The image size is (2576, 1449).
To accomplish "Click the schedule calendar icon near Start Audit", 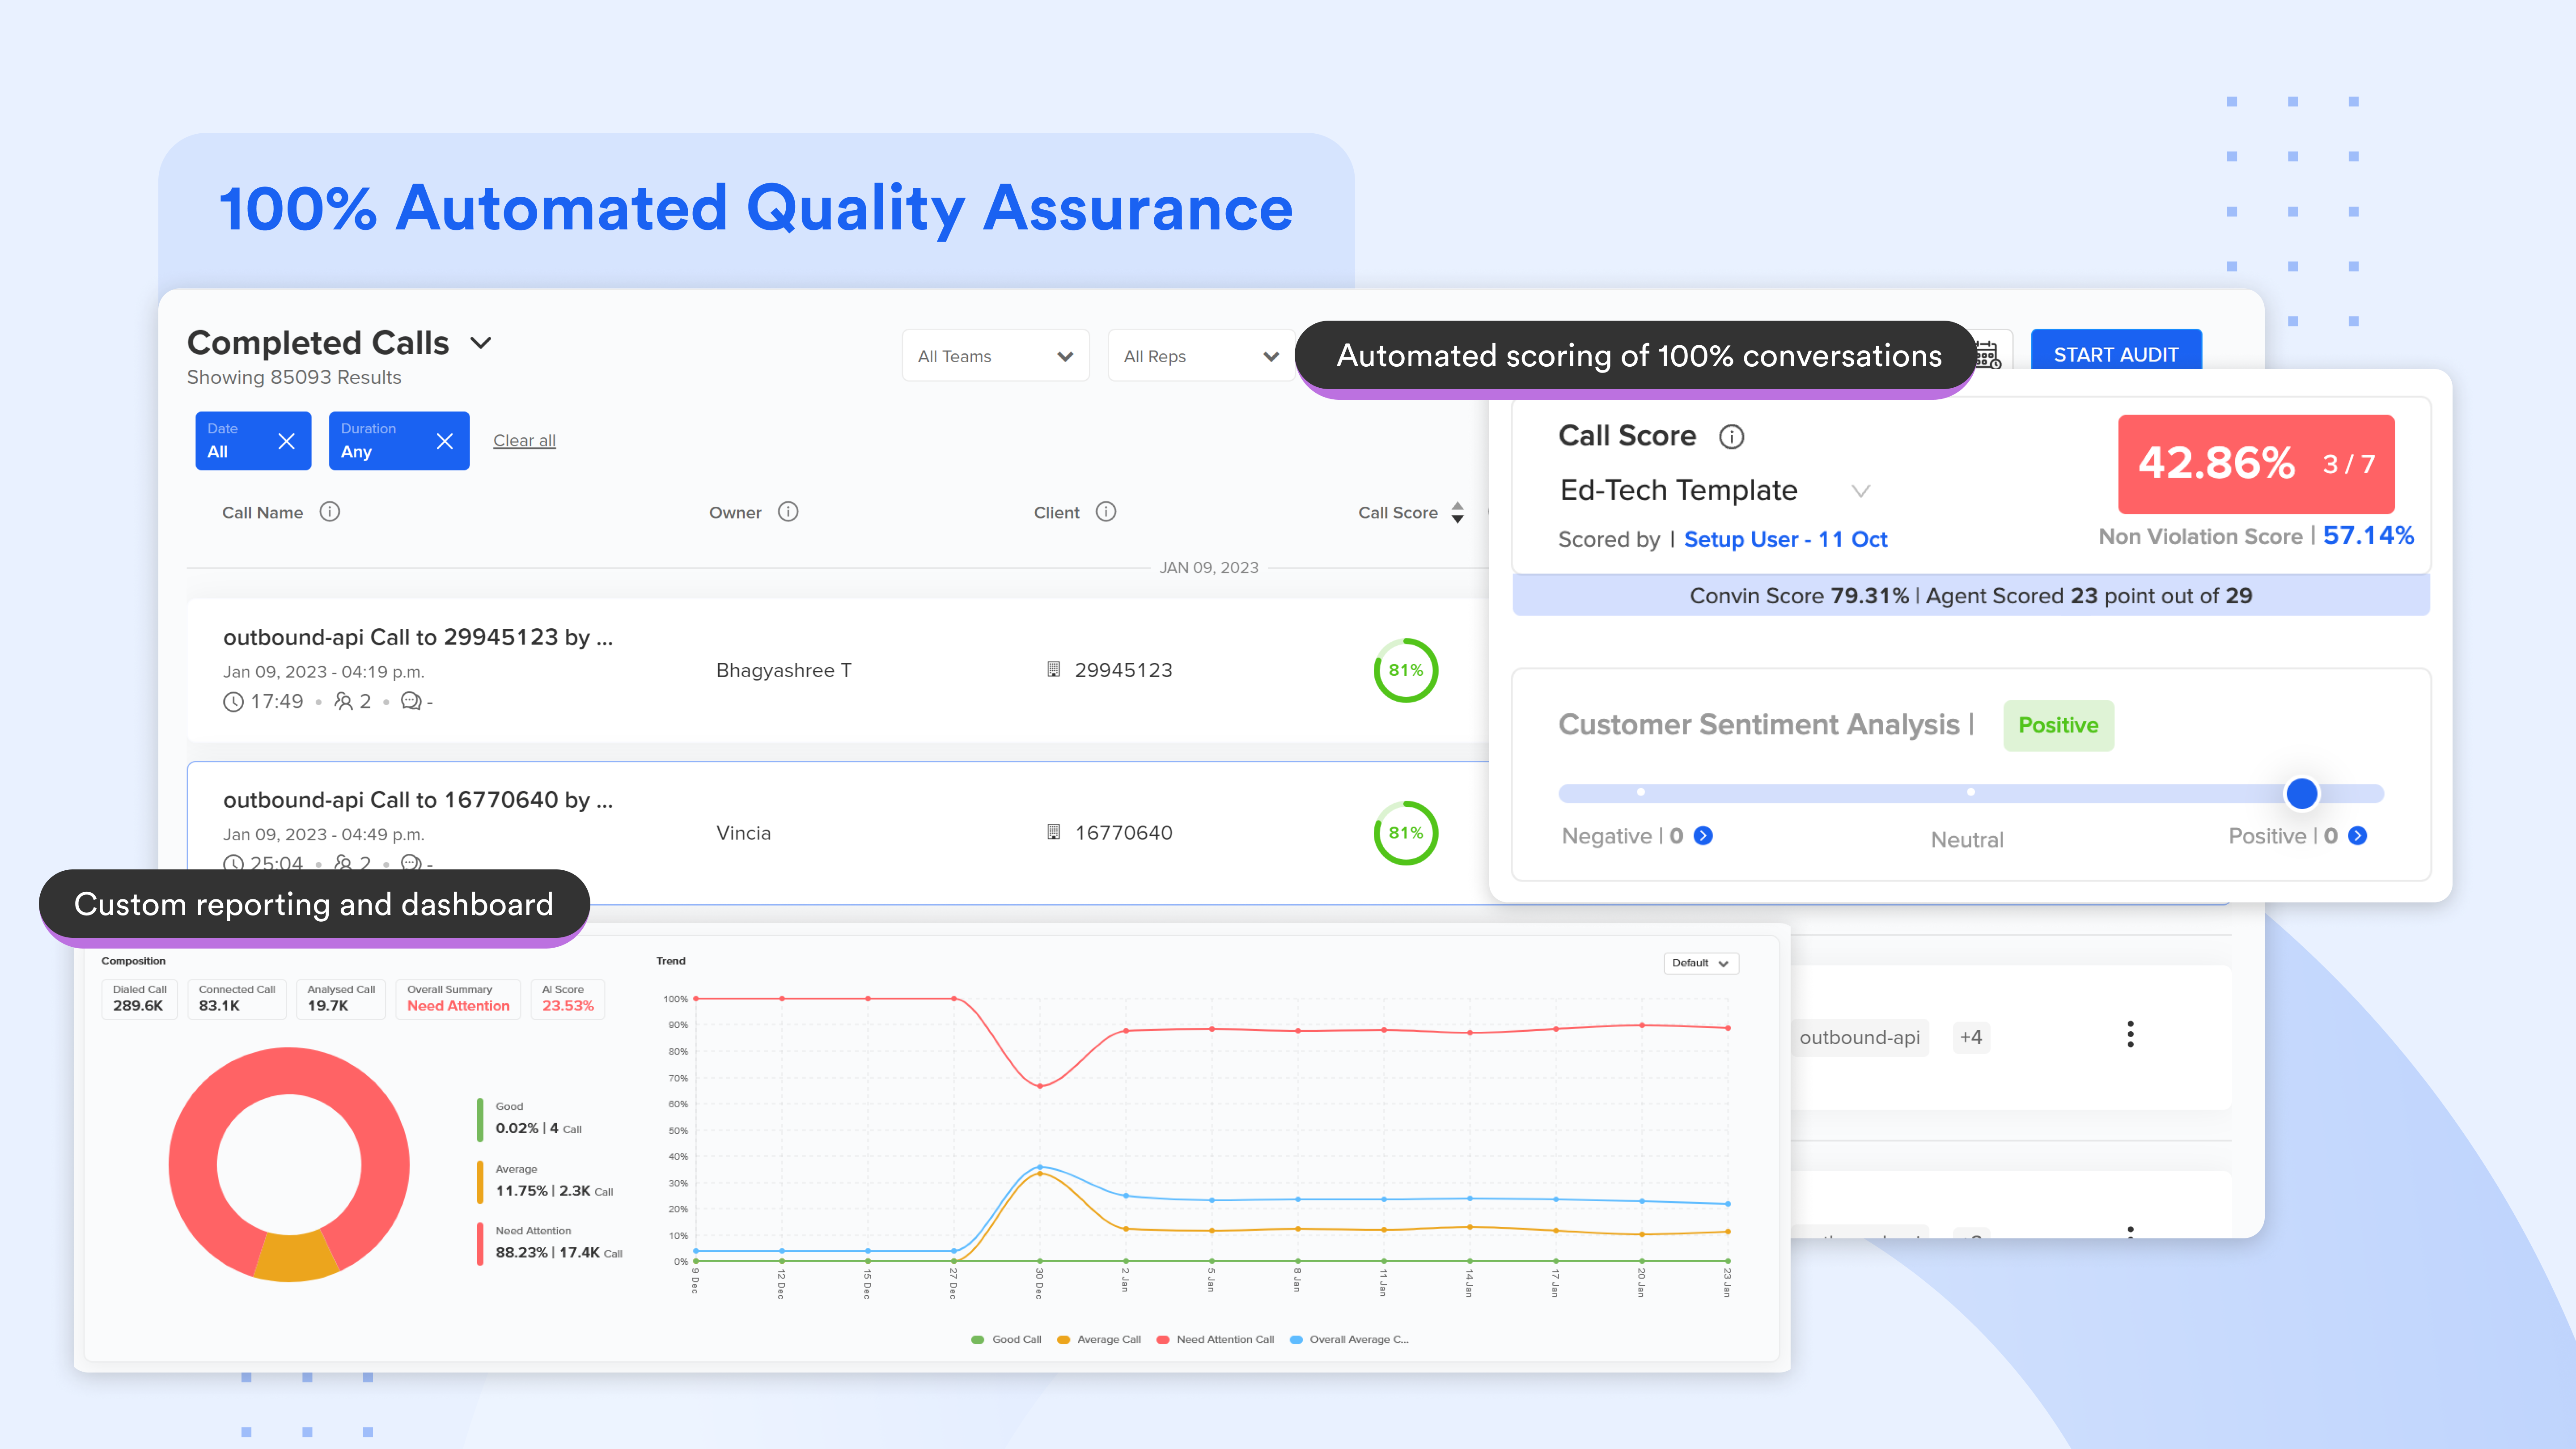I will click(1988, 356).
